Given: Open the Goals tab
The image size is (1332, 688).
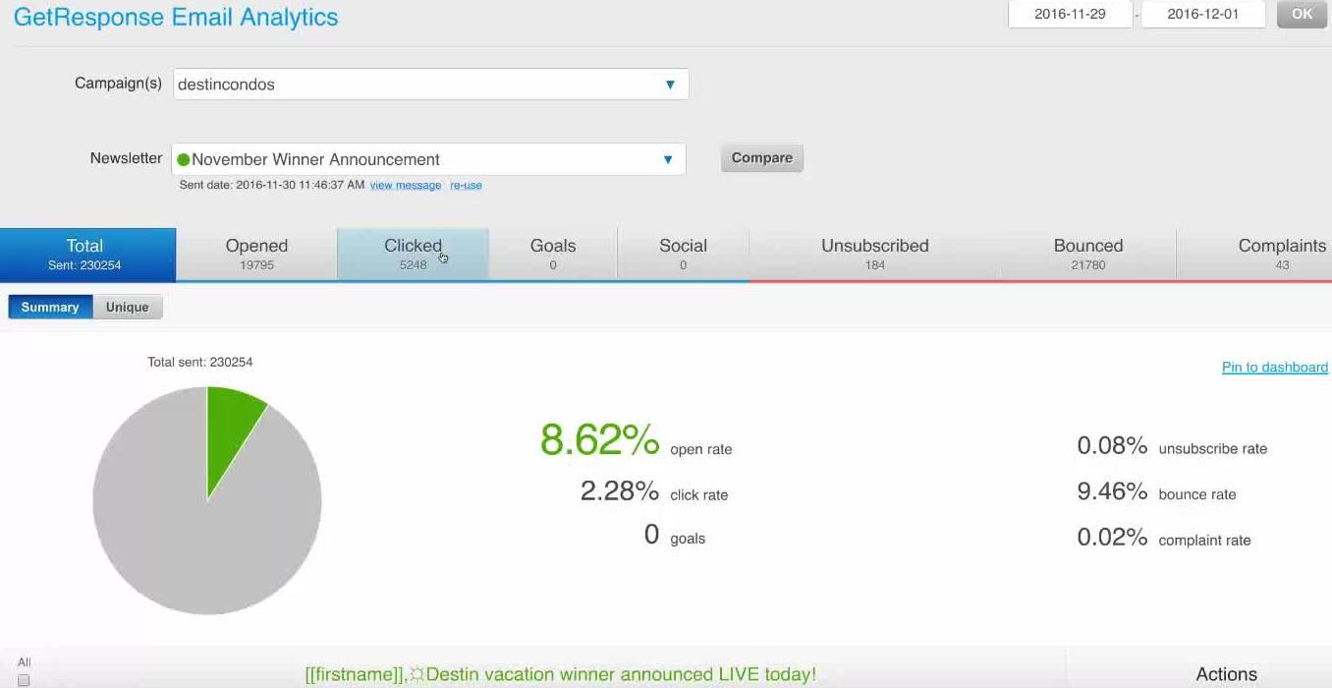Looking at the screenshot, I should (553, 255).
